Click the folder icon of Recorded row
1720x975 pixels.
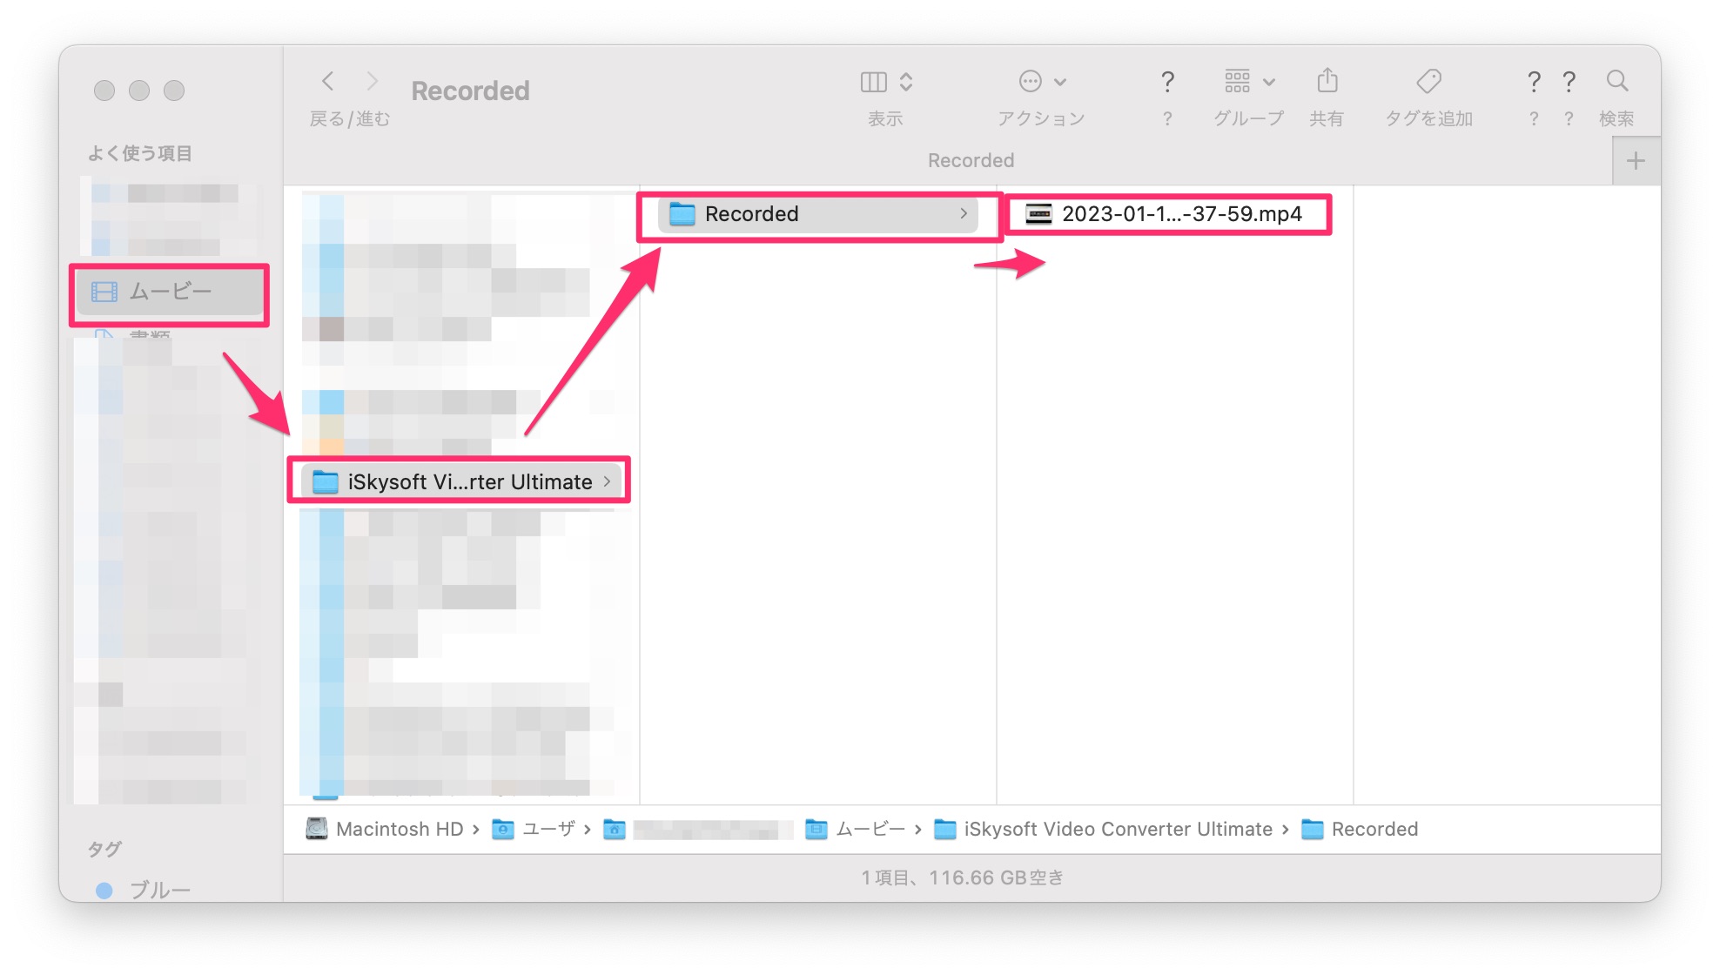point(682,214)
